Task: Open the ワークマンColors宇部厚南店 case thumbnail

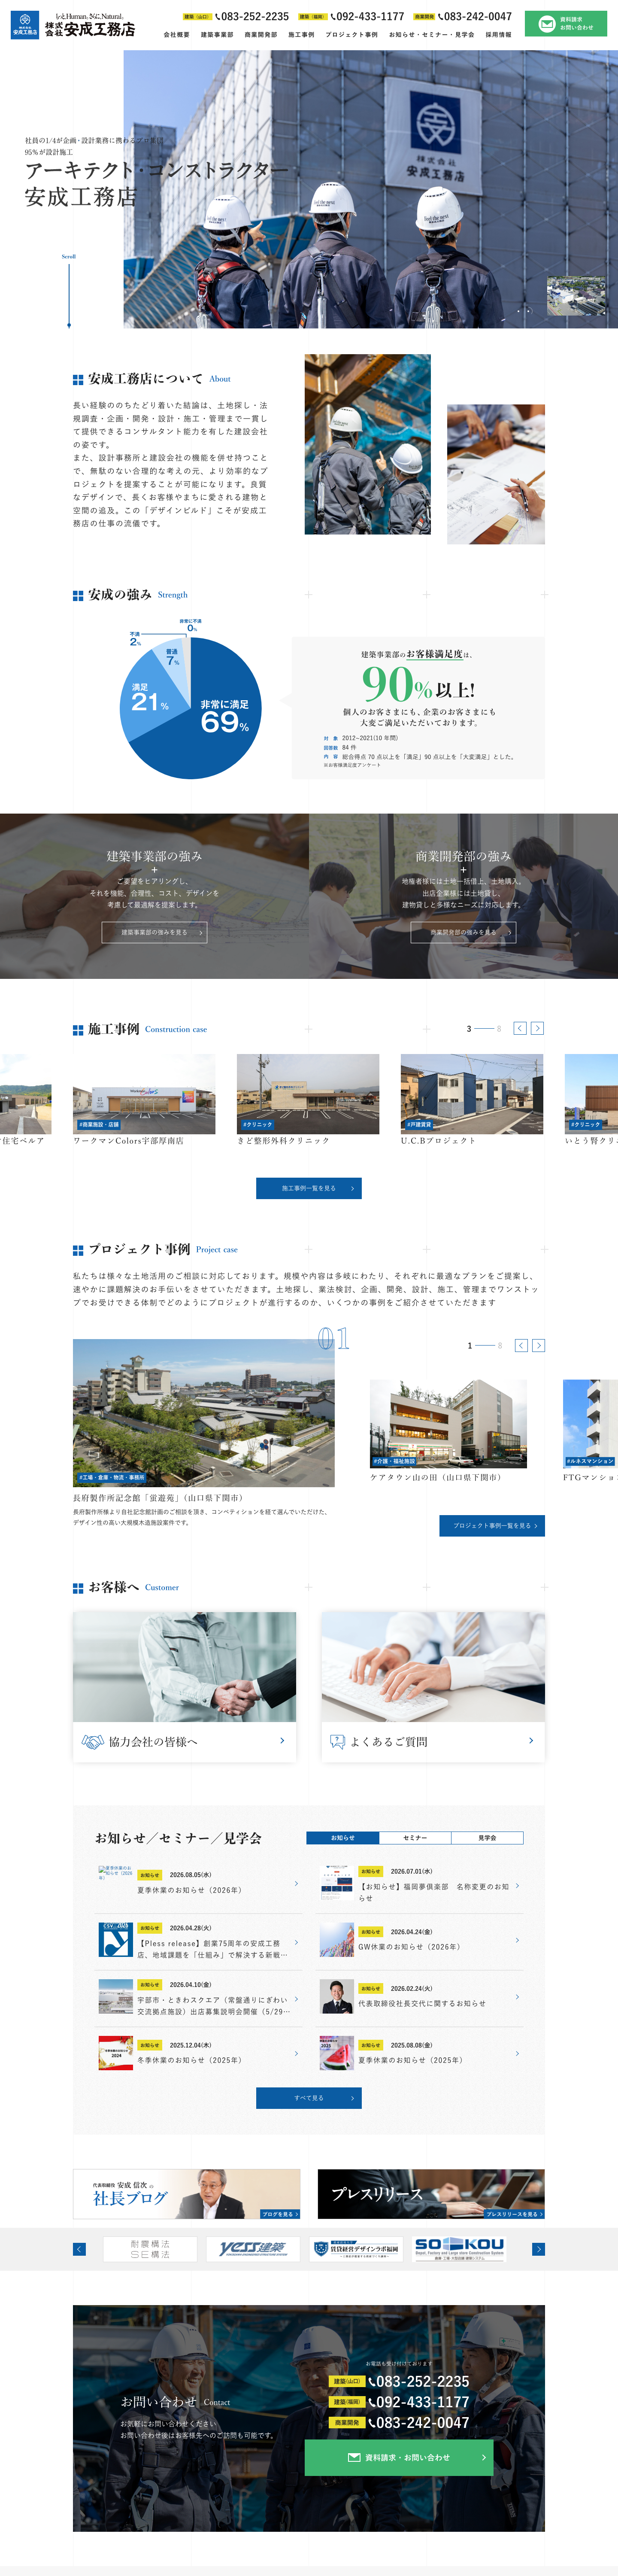Action: pyautogui.click(x=144, y=1094)
